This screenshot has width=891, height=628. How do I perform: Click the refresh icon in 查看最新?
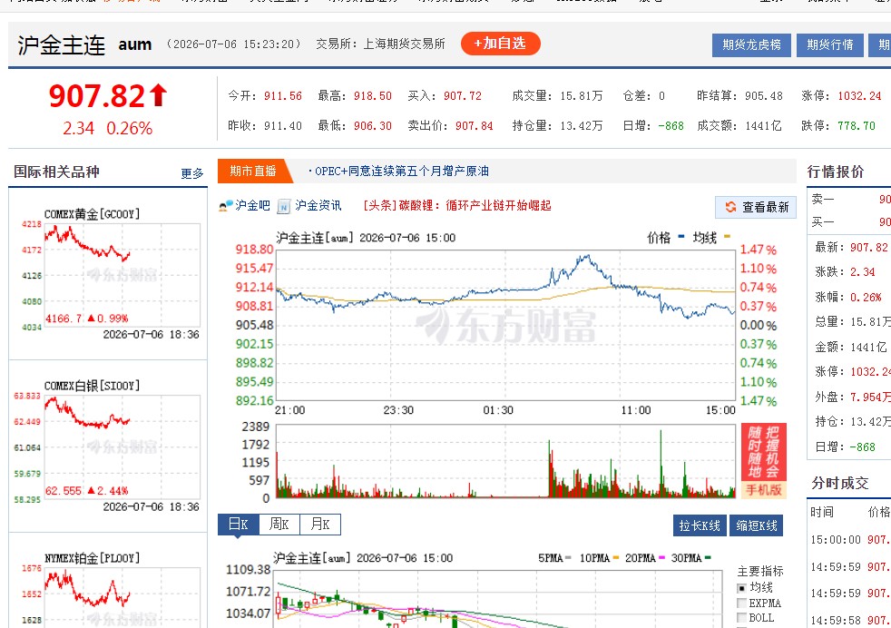(730, 207)
